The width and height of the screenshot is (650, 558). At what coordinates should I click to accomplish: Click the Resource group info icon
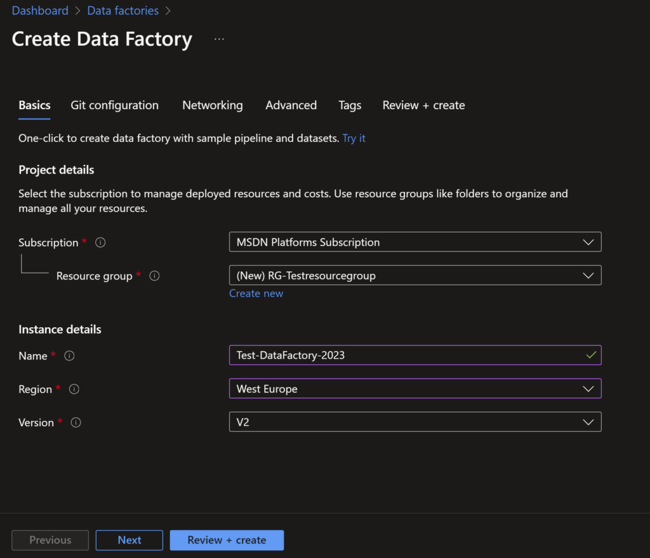[154, 276]
